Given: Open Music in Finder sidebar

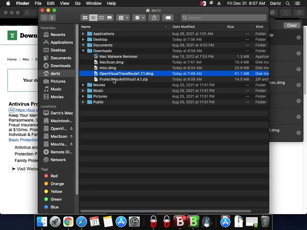Looking at the screenshot, I should pos(56,89).
